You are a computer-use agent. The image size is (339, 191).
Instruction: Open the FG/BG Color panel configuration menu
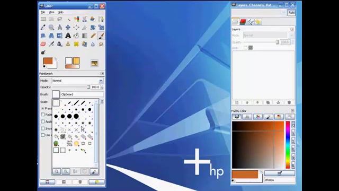click(x=292, y=111)
